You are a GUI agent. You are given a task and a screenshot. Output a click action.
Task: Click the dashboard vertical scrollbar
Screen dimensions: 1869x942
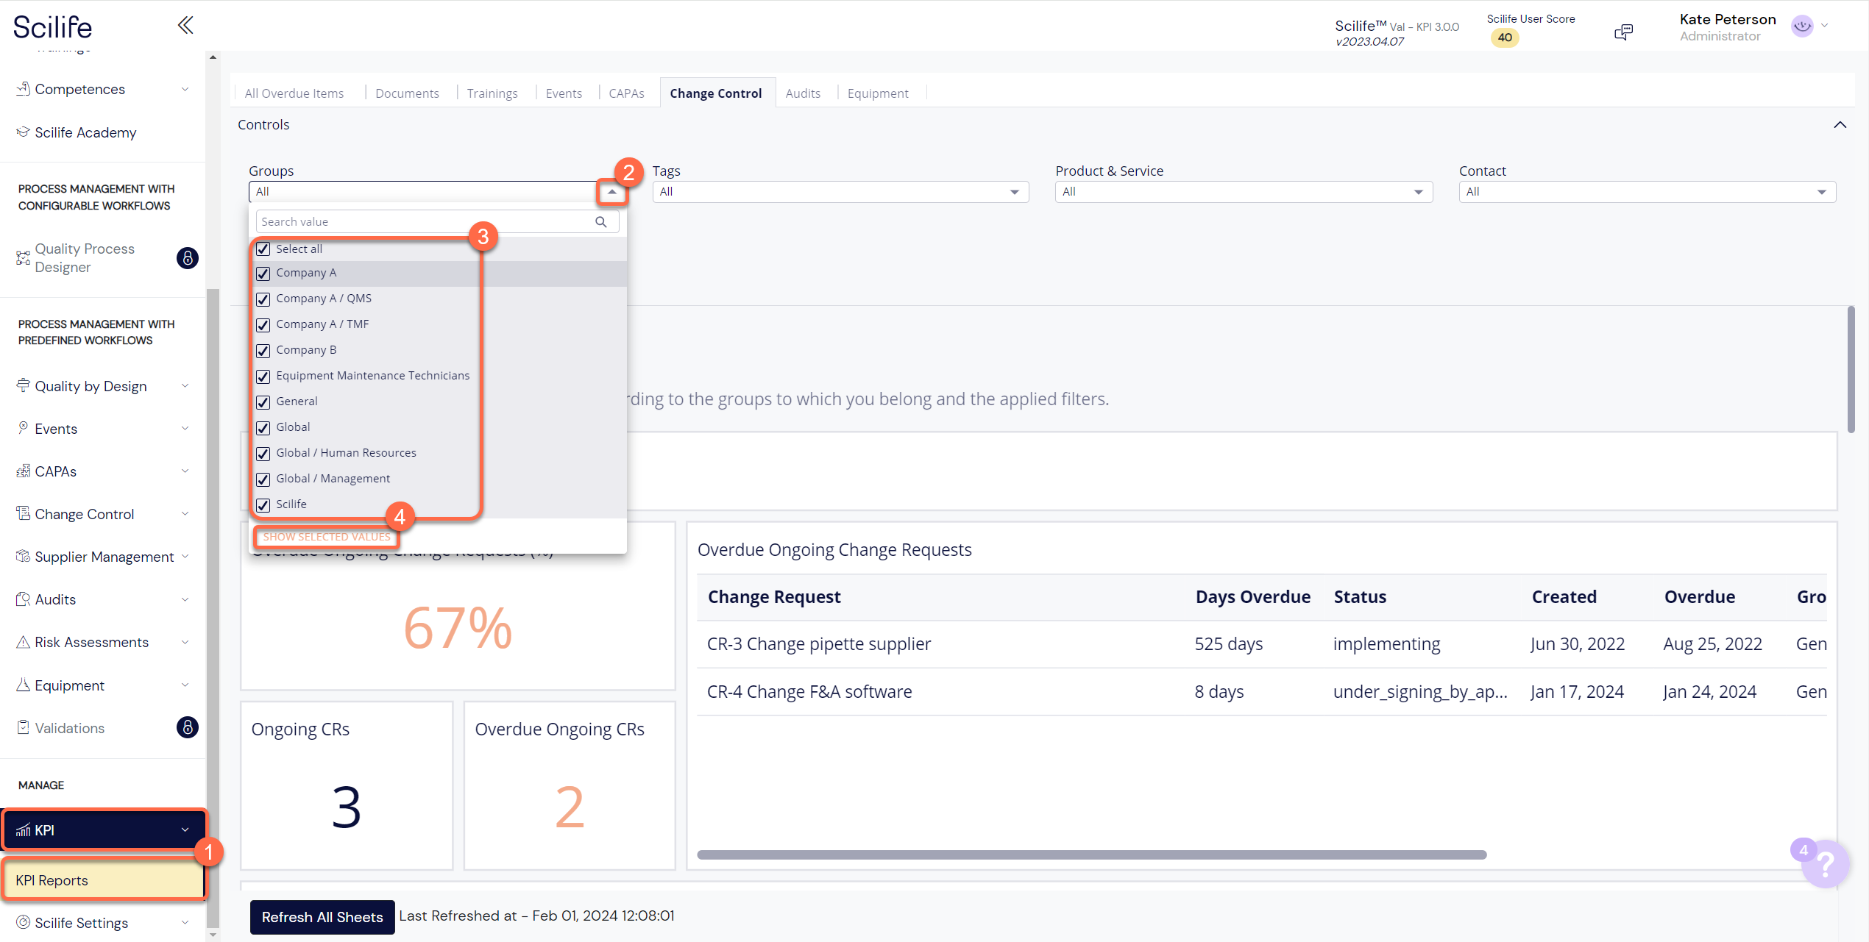pyautogui.click(x=1851, y=369)
